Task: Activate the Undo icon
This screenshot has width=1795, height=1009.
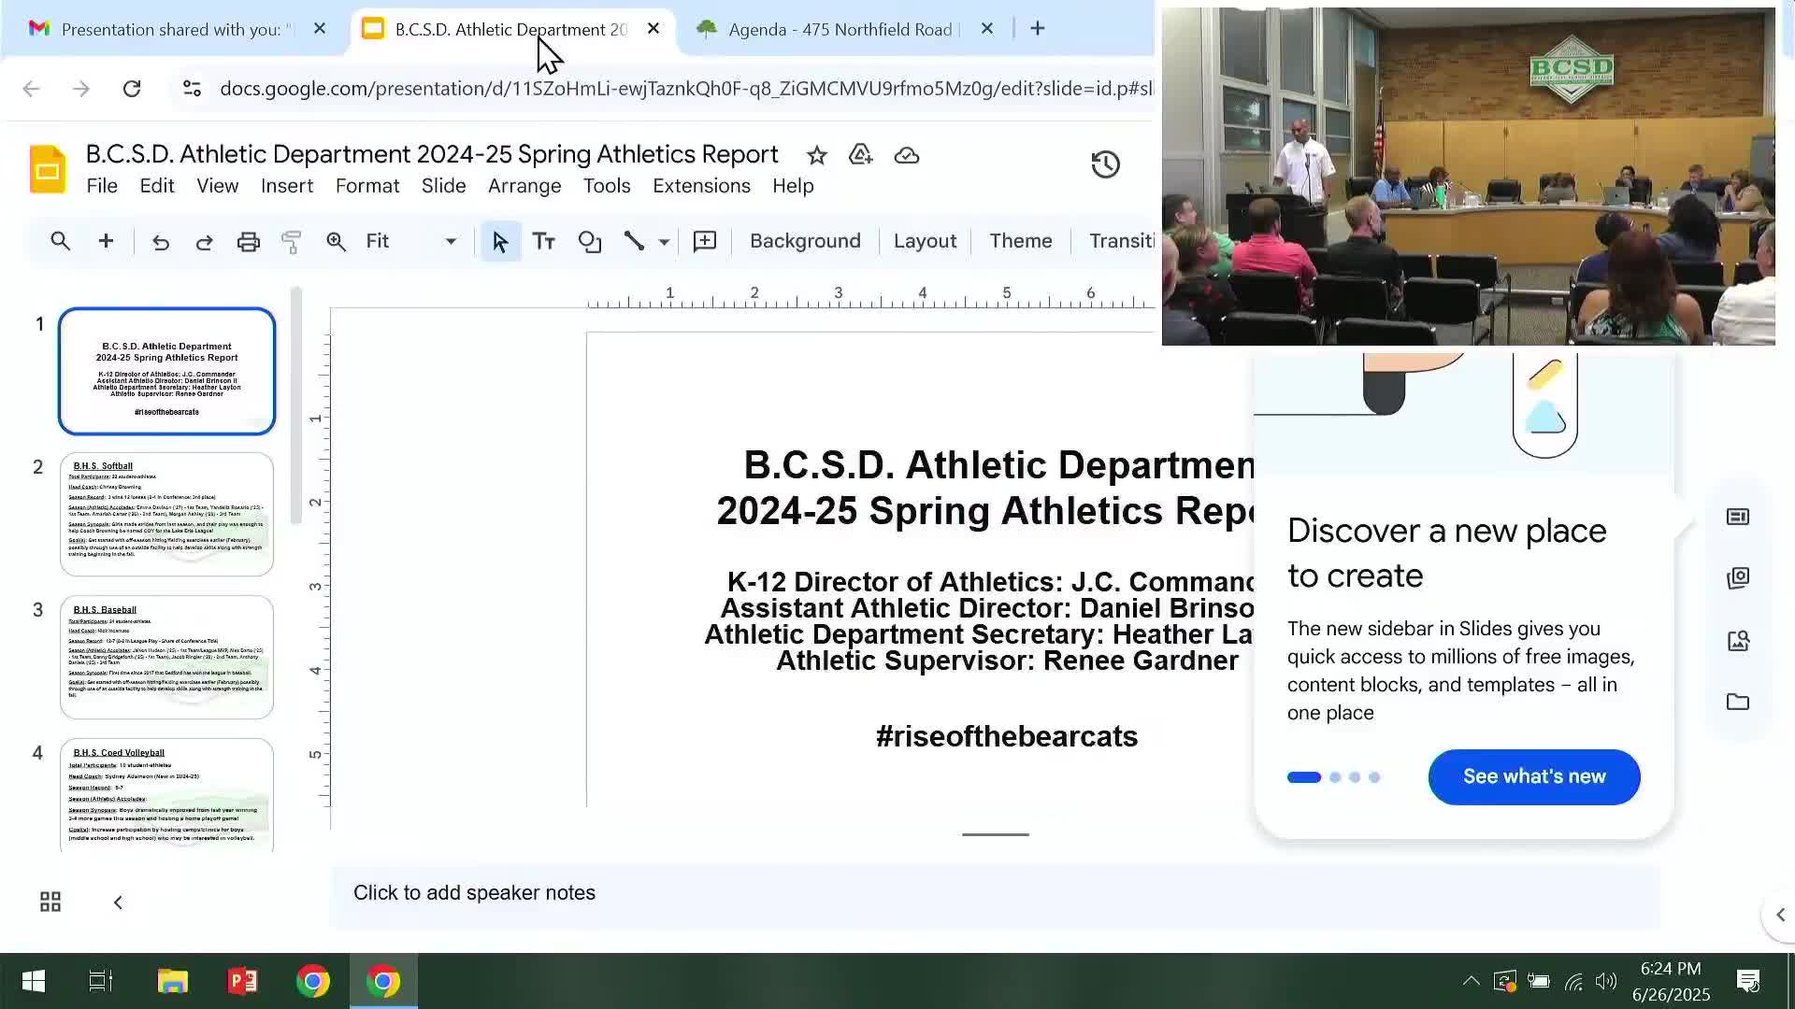Action: click(160, 241)
